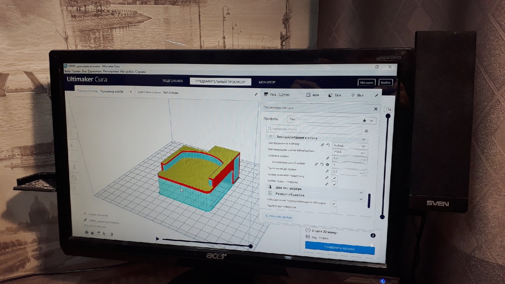Image resolution: width=505 pixels, height=284 pixels.
Task: Enable the Удаляет все отверстия checkbox
Action: tap(333, 210)
